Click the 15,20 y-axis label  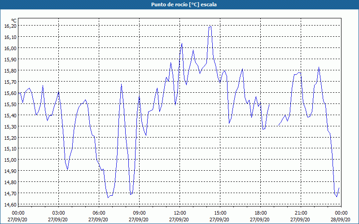[x=10, y=138]
